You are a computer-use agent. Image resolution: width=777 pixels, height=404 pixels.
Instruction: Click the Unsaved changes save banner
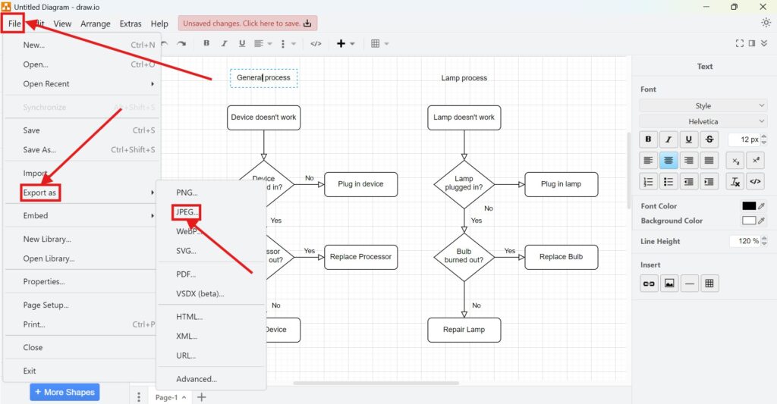pos(247,23)
